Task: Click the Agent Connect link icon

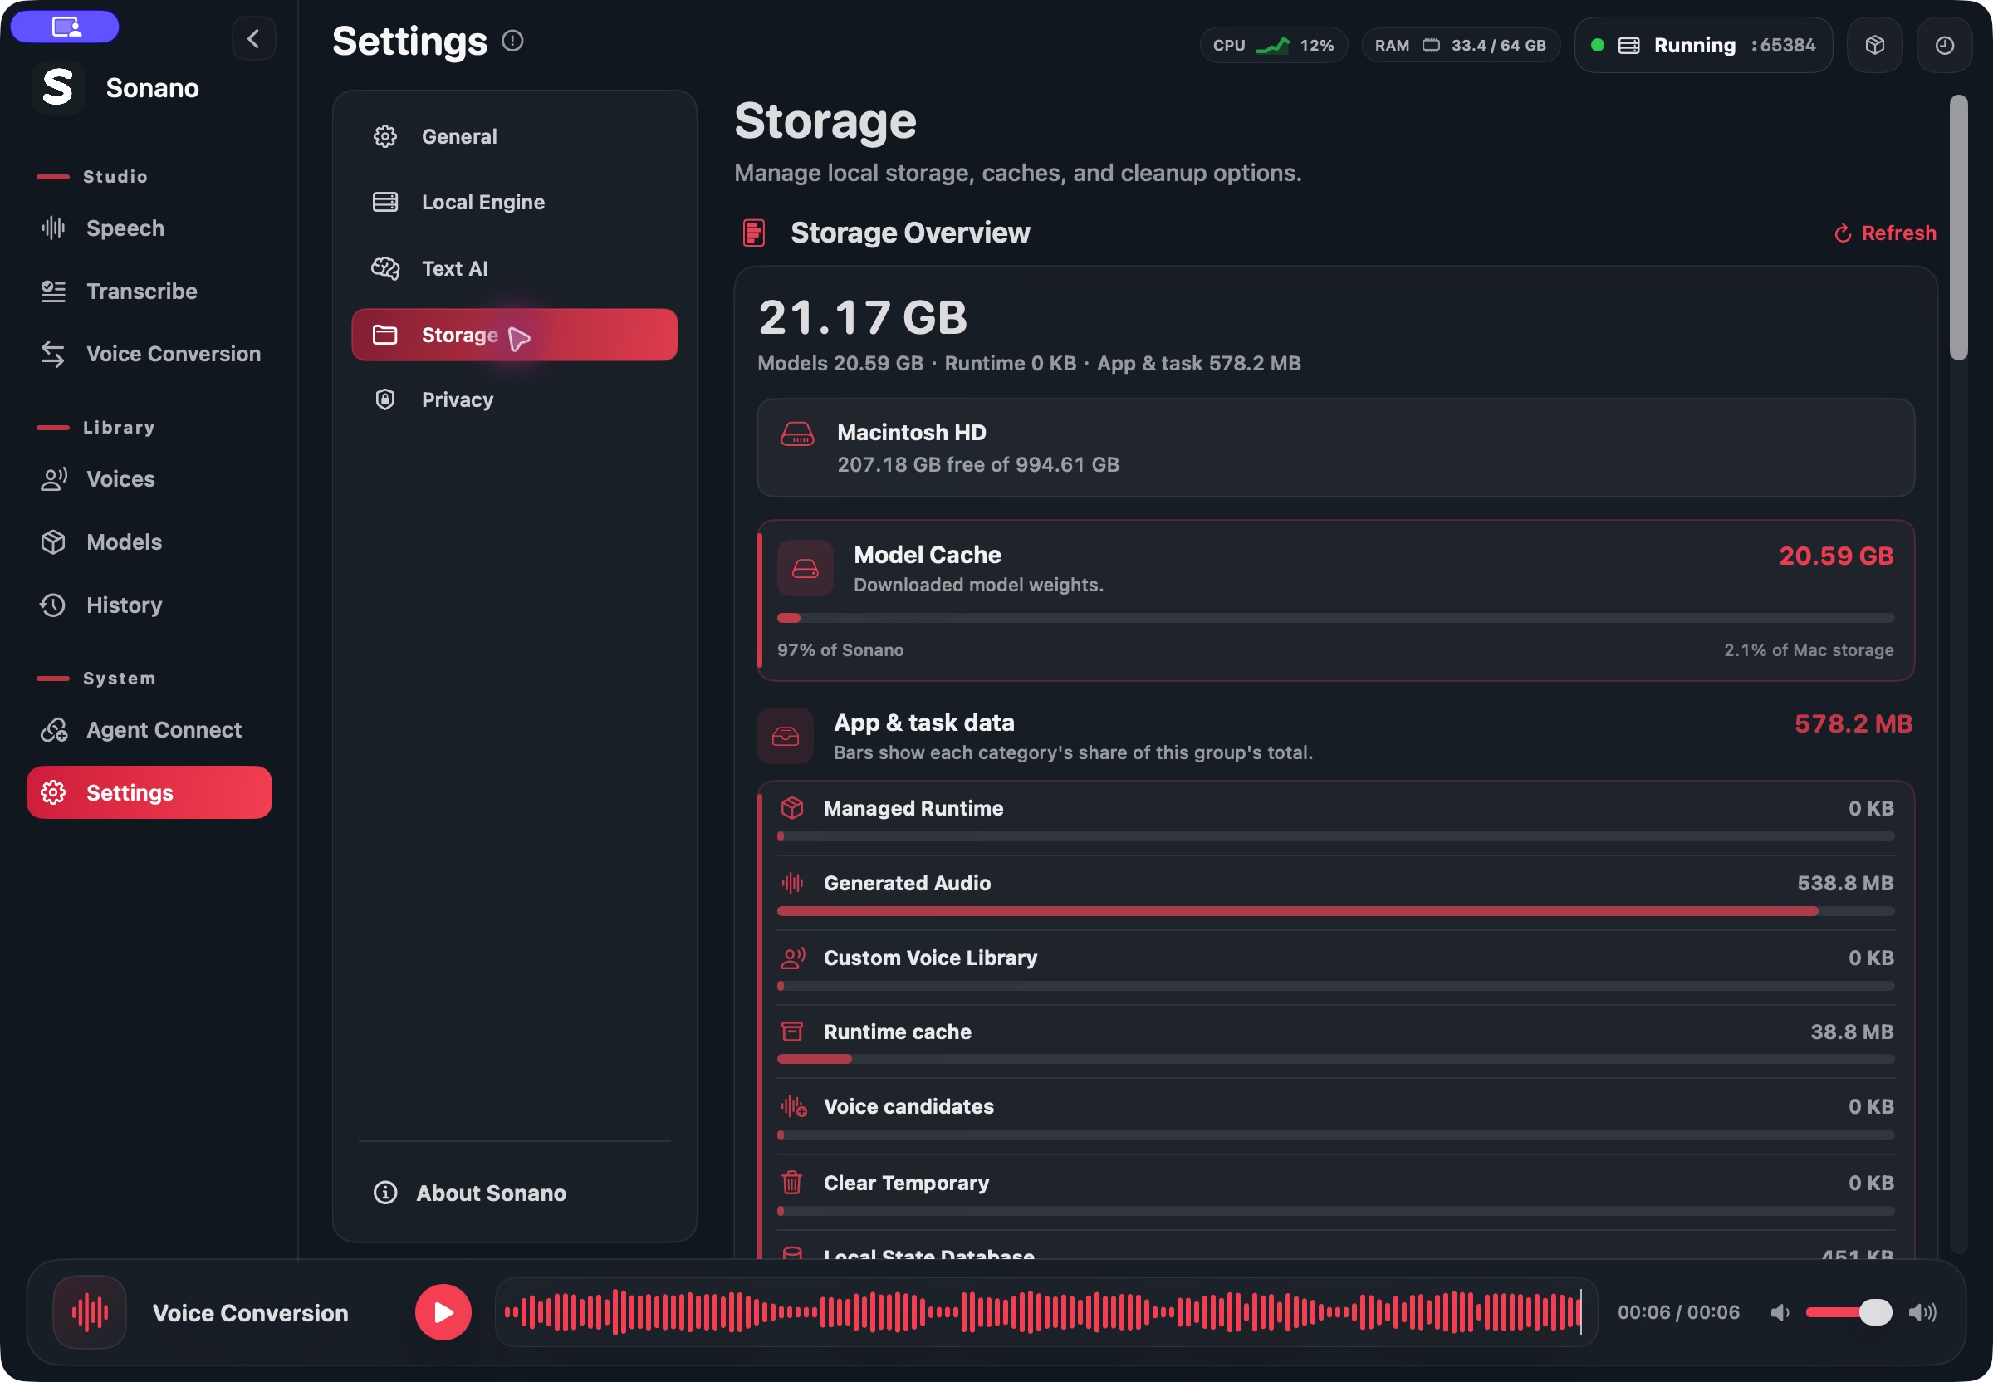Action: (54, 730)
